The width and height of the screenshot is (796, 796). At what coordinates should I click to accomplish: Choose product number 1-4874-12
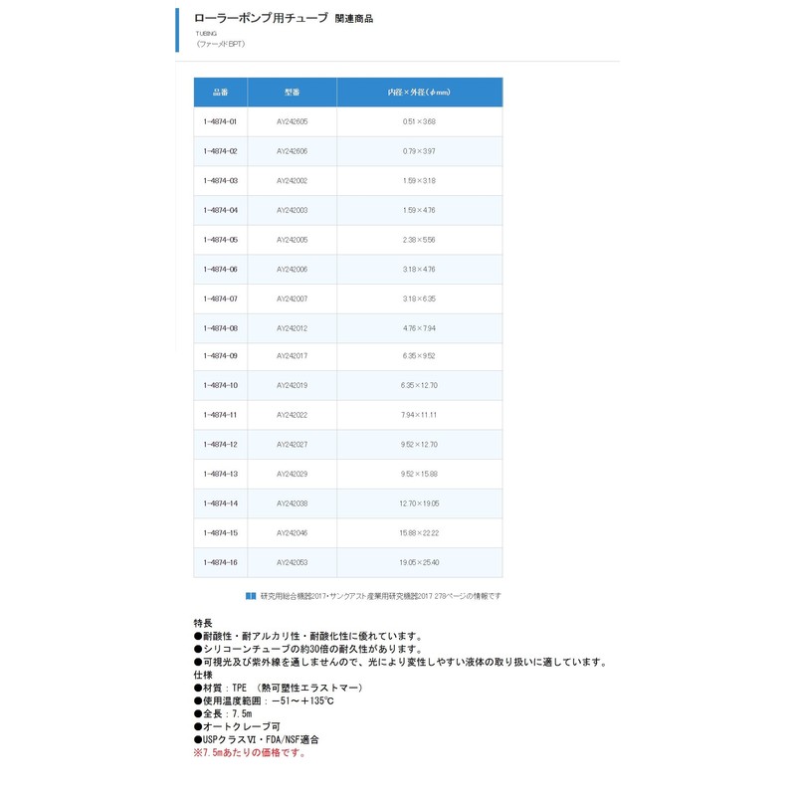(220, 445)
